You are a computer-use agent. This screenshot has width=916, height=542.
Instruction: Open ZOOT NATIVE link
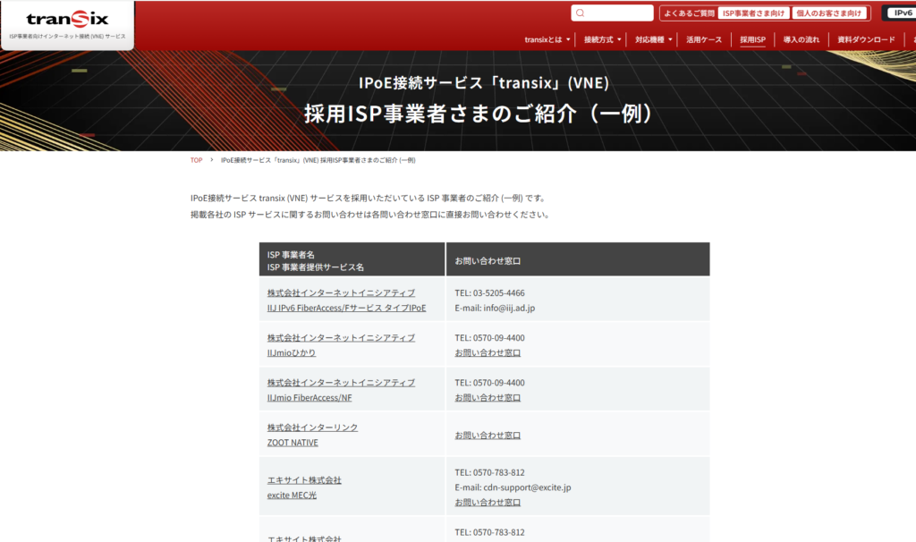(293, 443)
